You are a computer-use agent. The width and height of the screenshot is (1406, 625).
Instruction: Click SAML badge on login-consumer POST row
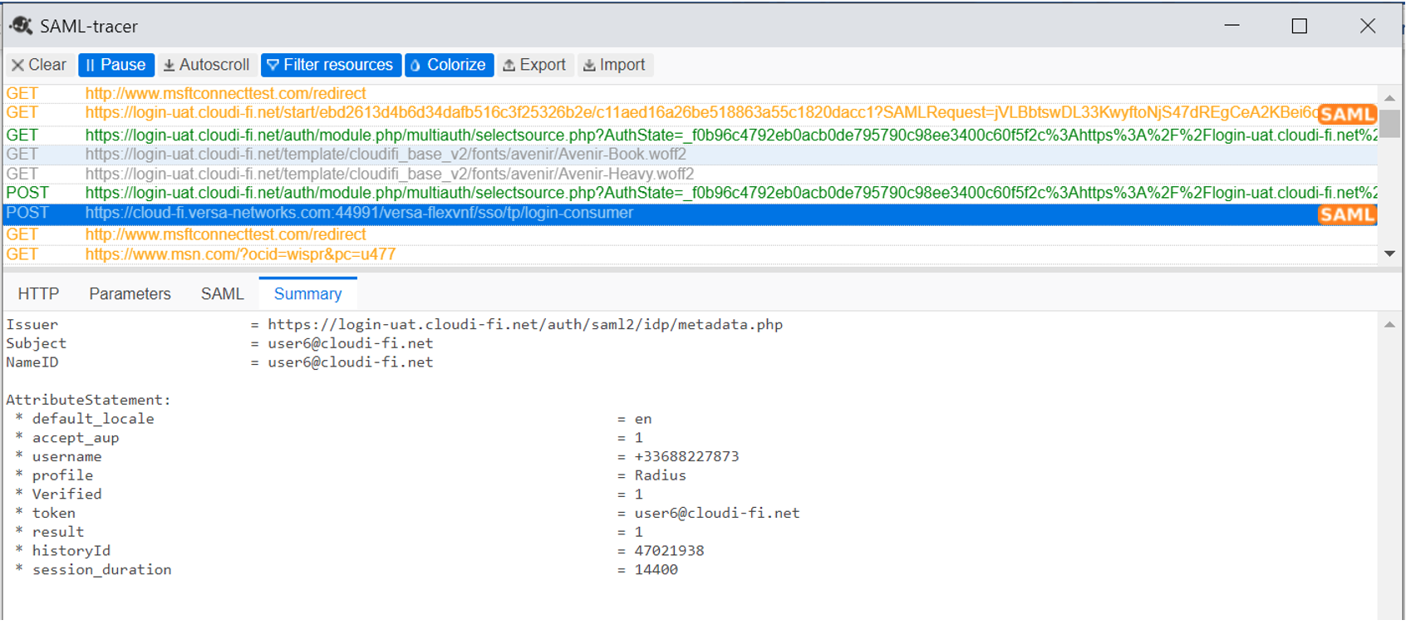(x=1347, y=215)
